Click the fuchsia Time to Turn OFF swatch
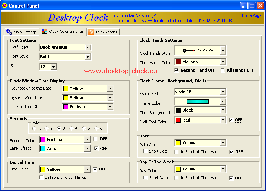Screen dimensions: 266x191 66,107
